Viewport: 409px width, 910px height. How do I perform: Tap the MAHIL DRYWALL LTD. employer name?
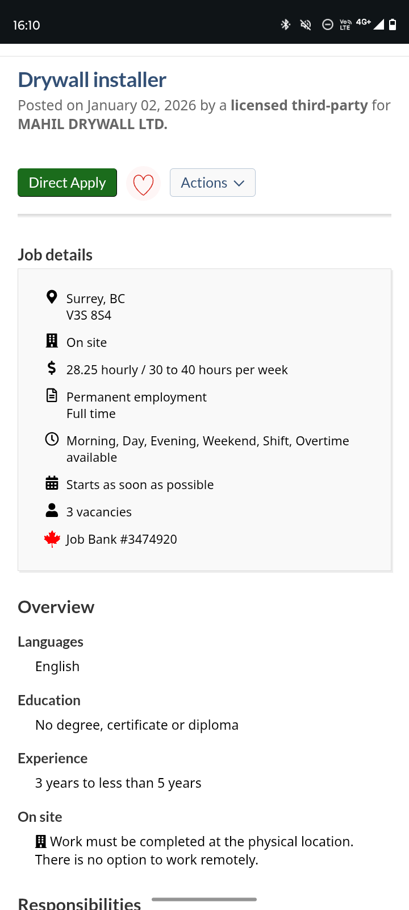tap(93, 124)
